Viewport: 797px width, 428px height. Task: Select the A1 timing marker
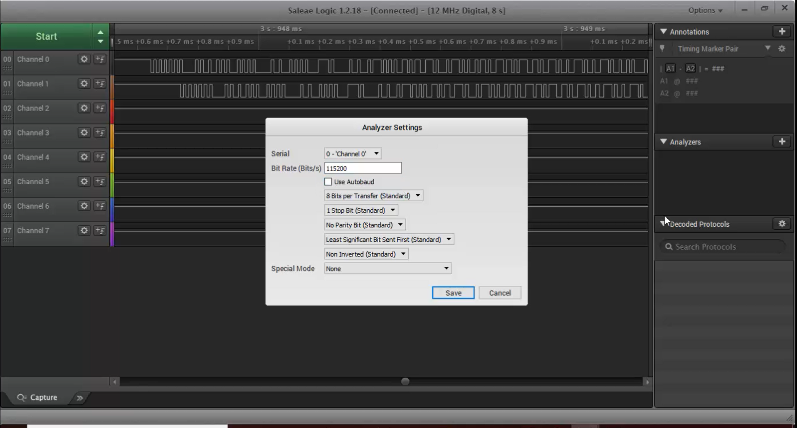670,69
